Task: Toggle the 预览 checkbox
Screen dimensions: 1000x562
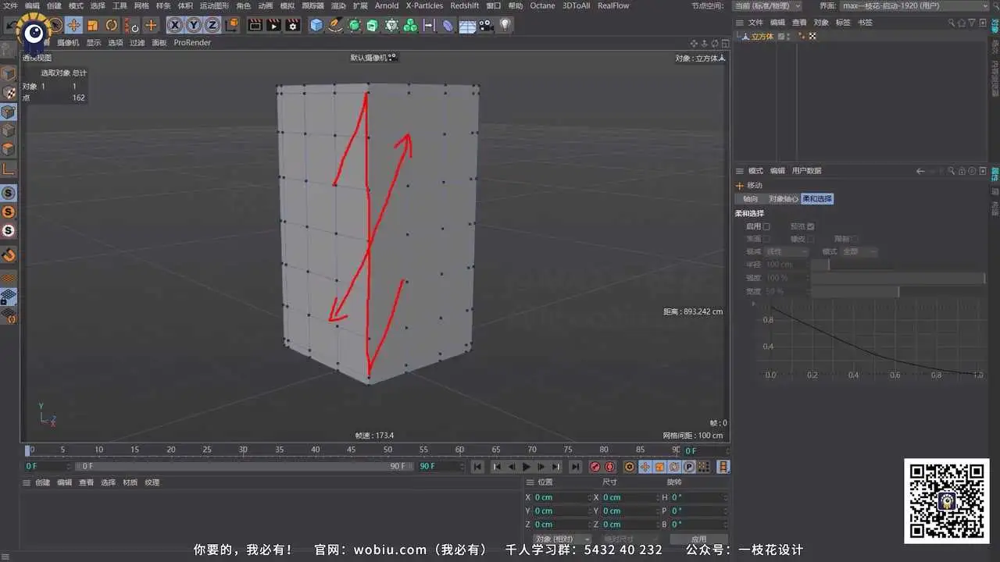Action: (x=811, y=226)
